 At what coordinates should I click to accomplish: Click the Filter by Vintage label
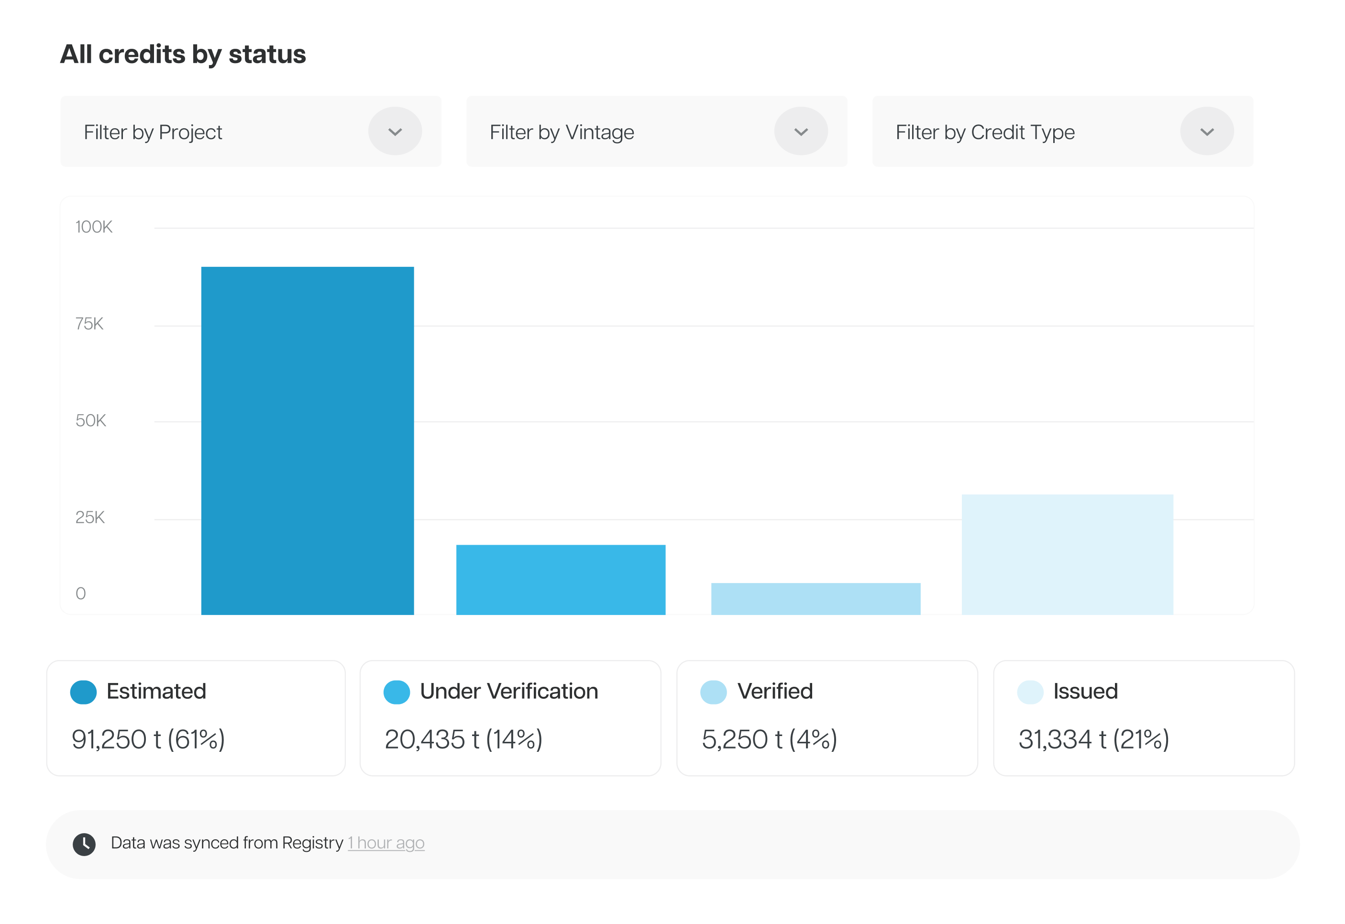pyautogui.click(x=562, y=132)
